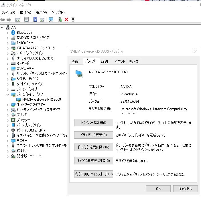Click the Help question mark toolbar icon
This screenshot has width=201, height=199.
click(35, 19)
